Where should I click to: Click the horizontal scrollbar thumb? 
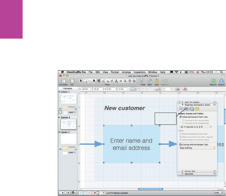click(150, 189)
